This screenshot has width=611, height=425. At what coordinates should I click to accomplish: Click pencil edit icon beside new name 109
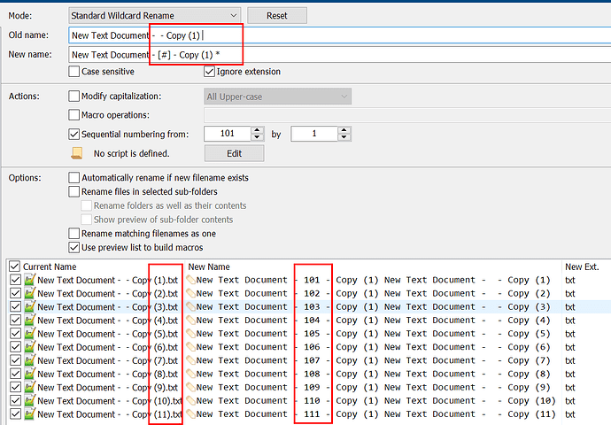pyautogui.click(x=191, y=387)
